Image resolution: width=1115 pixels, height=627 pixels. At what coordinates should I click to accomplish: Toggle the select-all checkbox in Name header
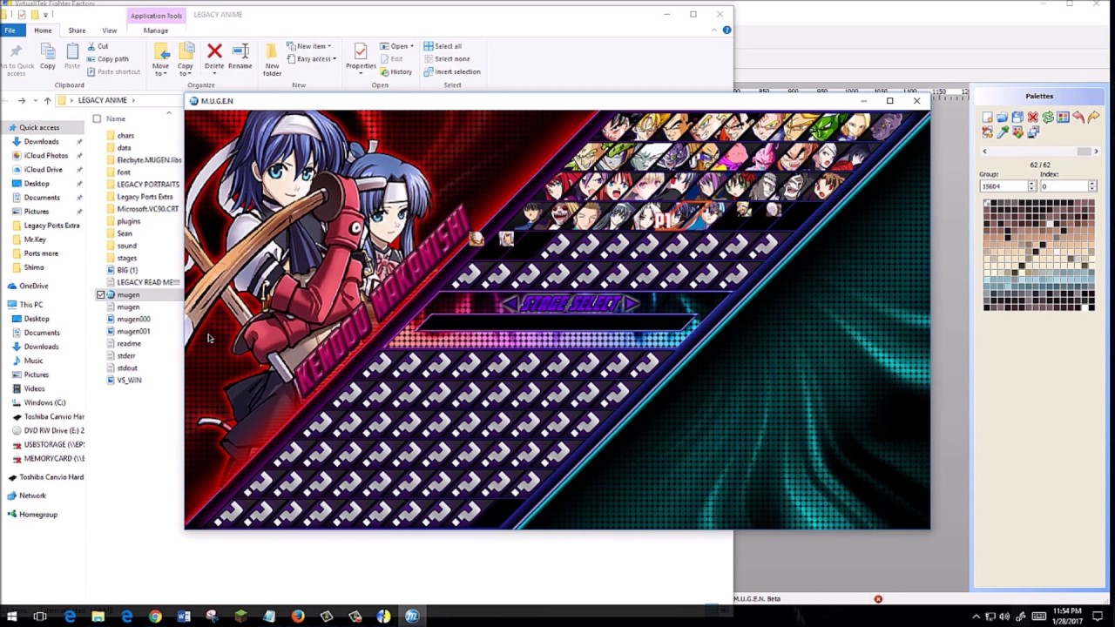97,118
